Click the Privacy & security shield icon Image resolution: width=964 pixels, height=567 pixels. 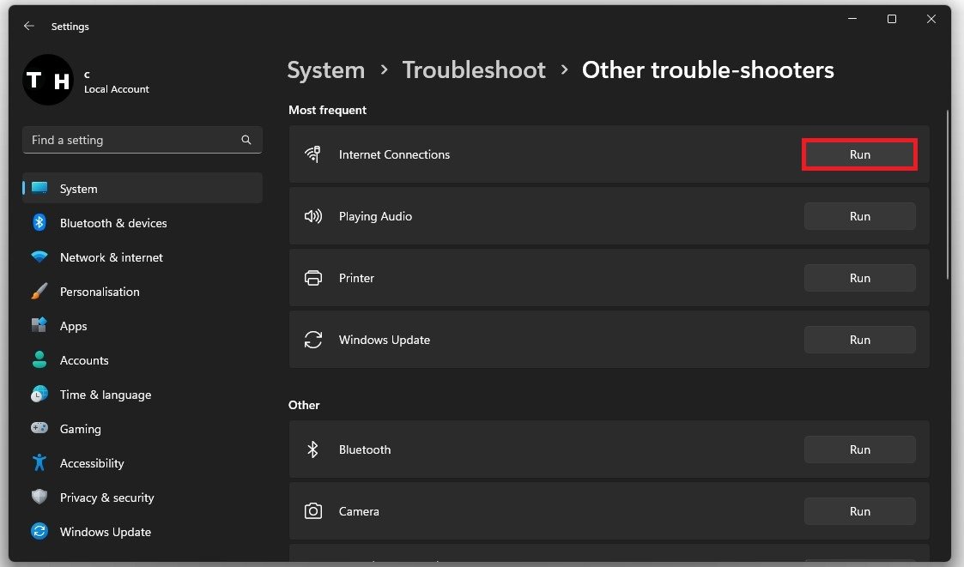pyautogui.click(x=39, y=498)
